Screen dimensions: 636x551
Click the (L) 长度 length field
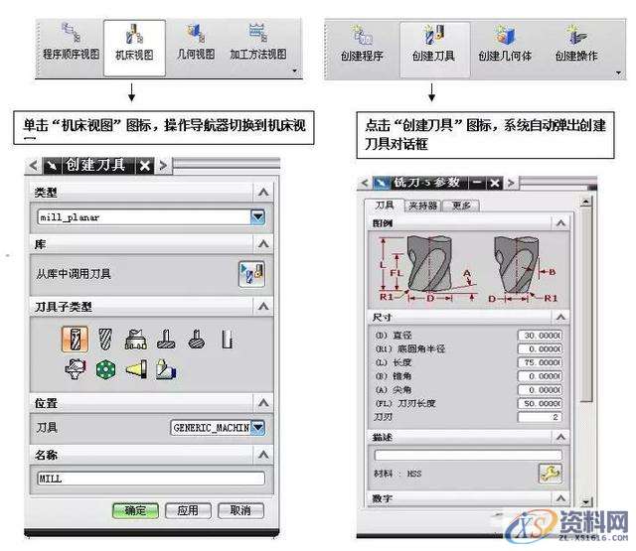click(x=540, y=362)
